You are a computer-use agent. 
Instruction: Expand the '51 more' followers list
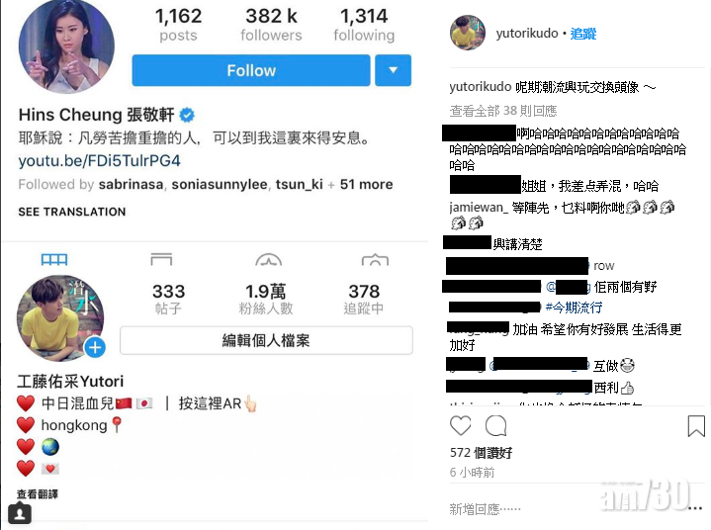pyautogui.click(x=367, y=185)
